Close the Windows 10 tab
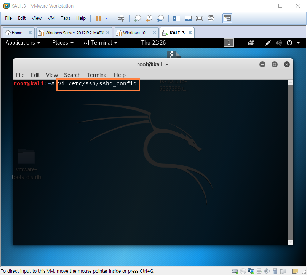Screen dimensions: 307x275 [x=154, y=32]
